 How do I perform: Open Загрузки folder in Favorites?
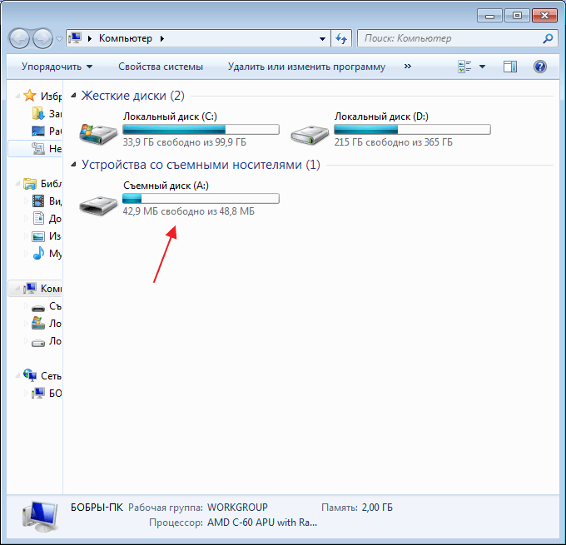click(x=47, y=114)
